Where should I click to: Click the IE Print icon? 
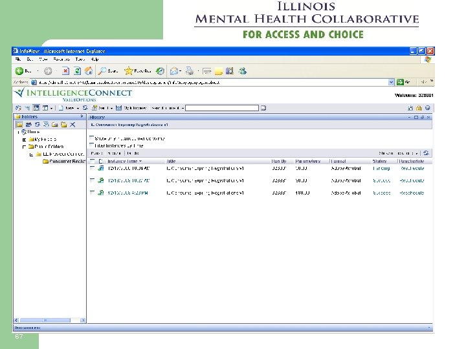point(189,71)
